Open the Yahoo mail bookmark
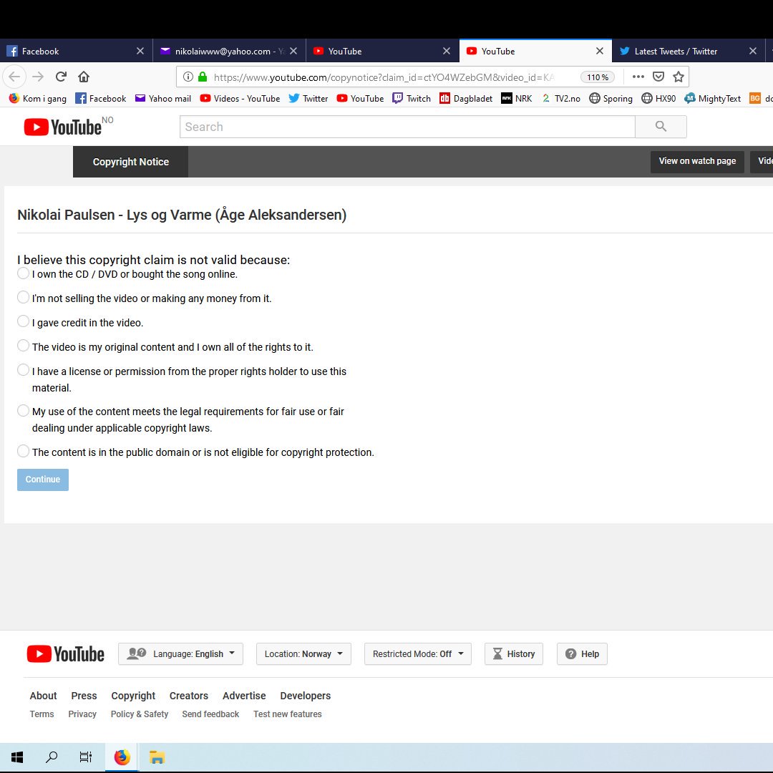This screenshot has height=773, width=773. pos(163,99)
